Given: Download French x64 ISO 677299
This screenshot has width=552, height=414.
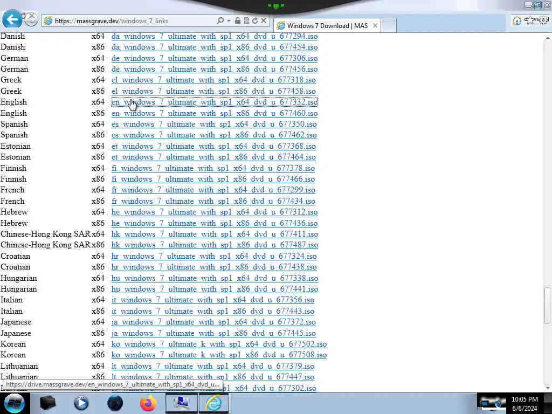Looking at the screenshot, I should 213,190.
